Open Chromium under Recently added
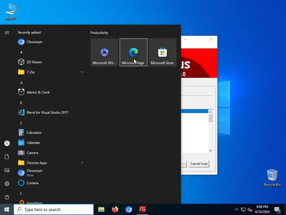Screen dimensions: 286x215 (51, 42)
